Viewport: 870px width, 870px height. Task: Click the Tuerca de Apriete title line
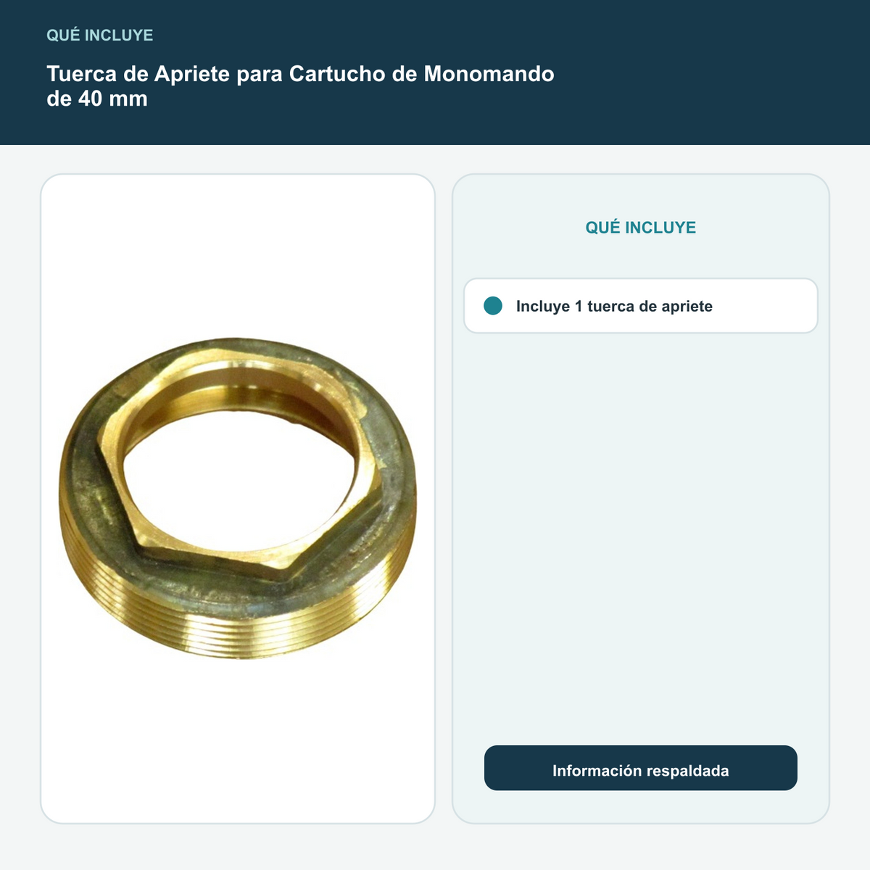pyautogui.click(x=300, y=74)
